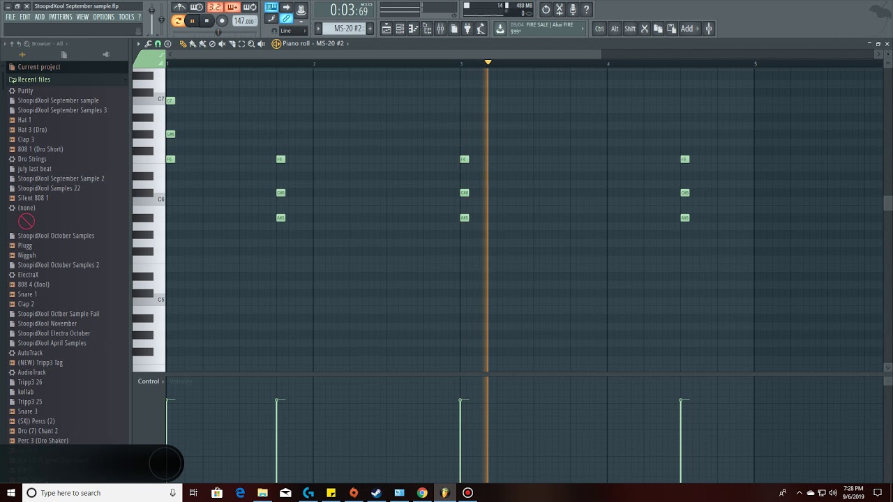
Task: Click the undo history circular arrow
Action: tap(546, 10)
